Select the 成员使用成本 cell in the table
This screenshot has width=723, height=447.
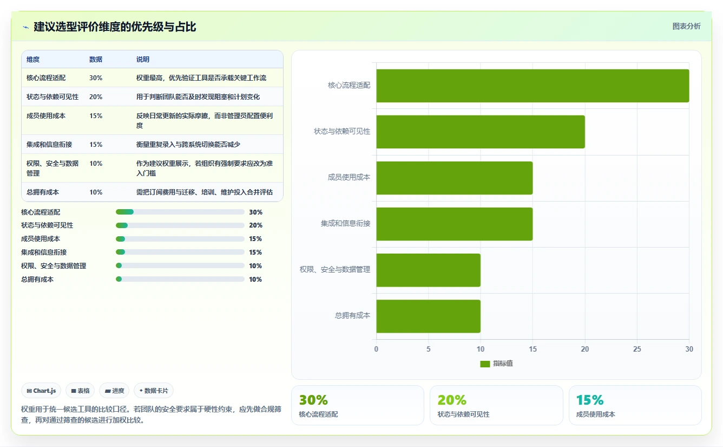(x=46, y=116)
